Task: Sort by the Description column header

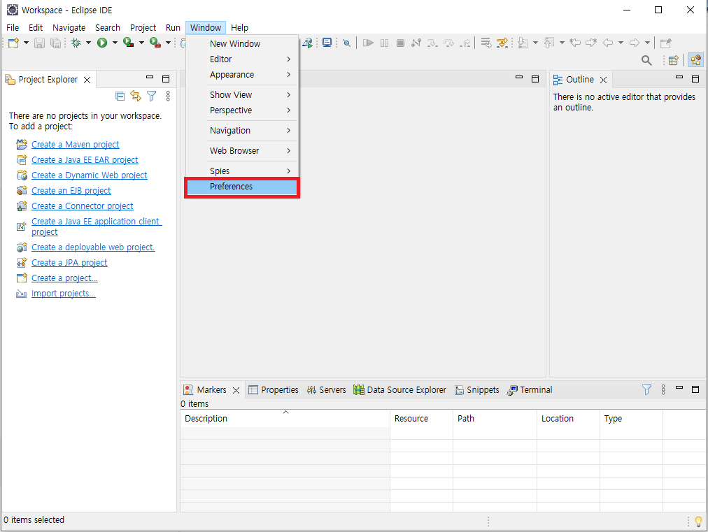Action: pos(285,418)
